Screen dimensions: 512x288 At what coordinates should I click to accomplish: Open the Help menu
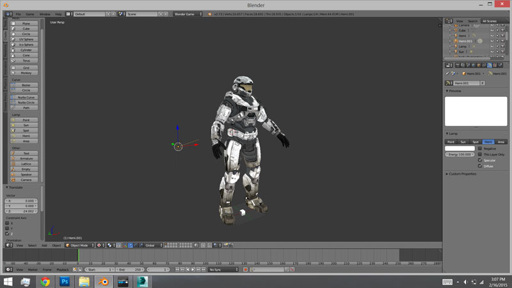[58, 14]
